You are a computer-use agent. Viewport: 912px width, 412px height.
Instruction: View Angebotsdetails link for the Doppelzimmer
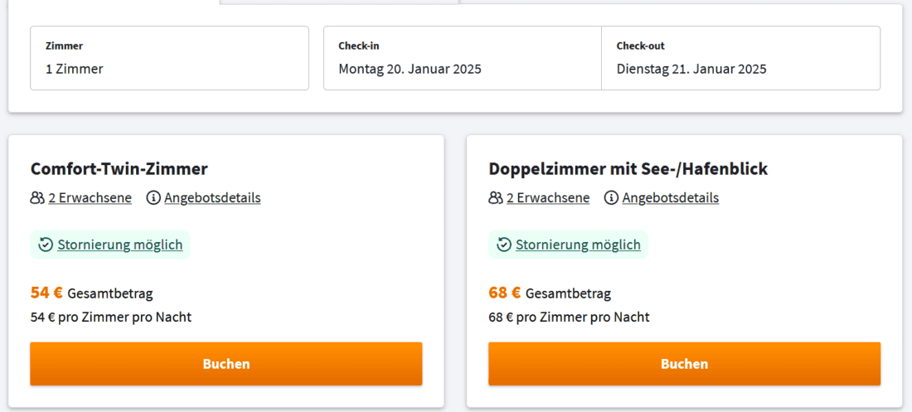[671, 198]
